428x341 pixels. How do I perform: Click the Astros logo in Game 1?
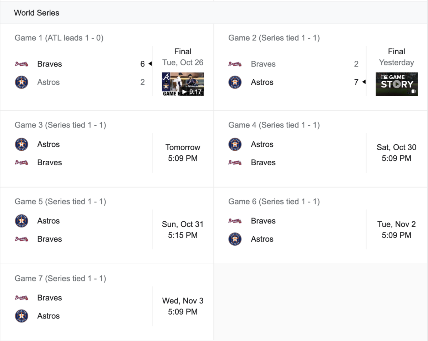pos(21,82)
